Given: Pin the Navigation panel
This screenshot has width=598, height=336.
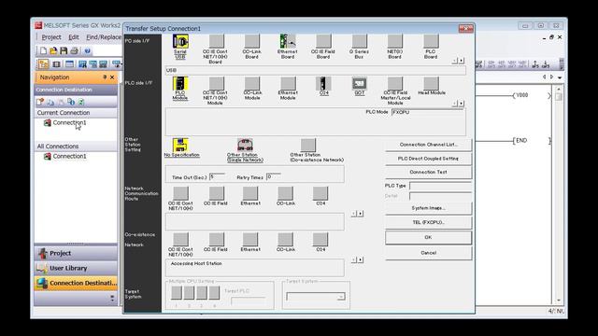Looking at the screenshot, I should tap(105, 77).
